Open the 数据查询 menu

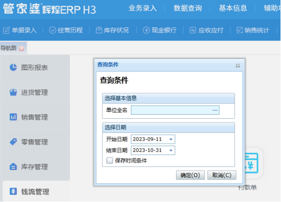pyautogui.click(x=188, y=8)
